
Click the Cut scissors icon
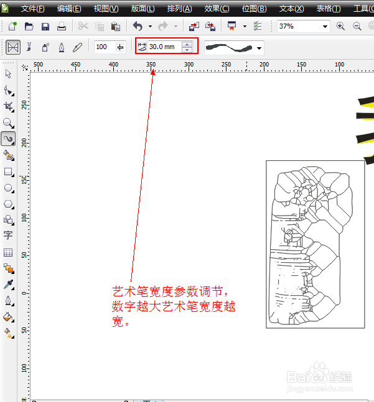point(83,26)
